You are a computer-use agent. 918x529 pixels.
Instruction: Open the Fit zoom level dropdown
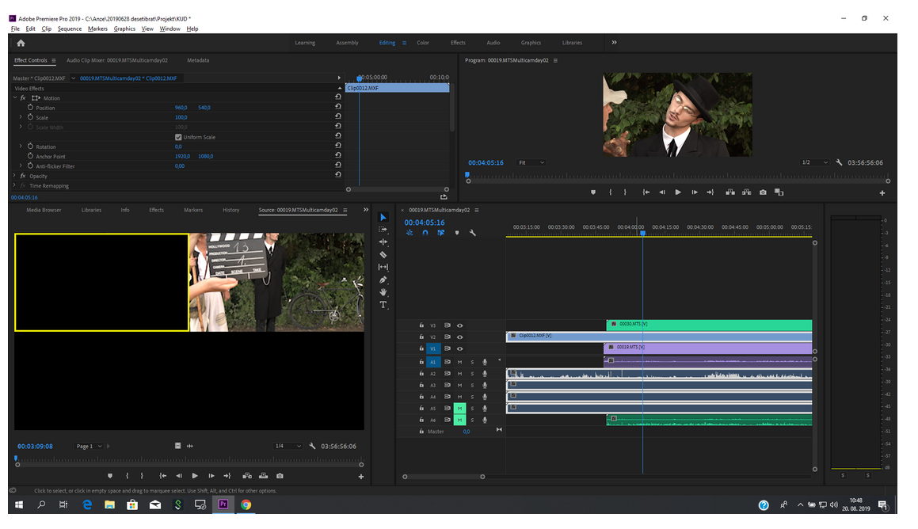pyautogui.click(x=531, y=162)
